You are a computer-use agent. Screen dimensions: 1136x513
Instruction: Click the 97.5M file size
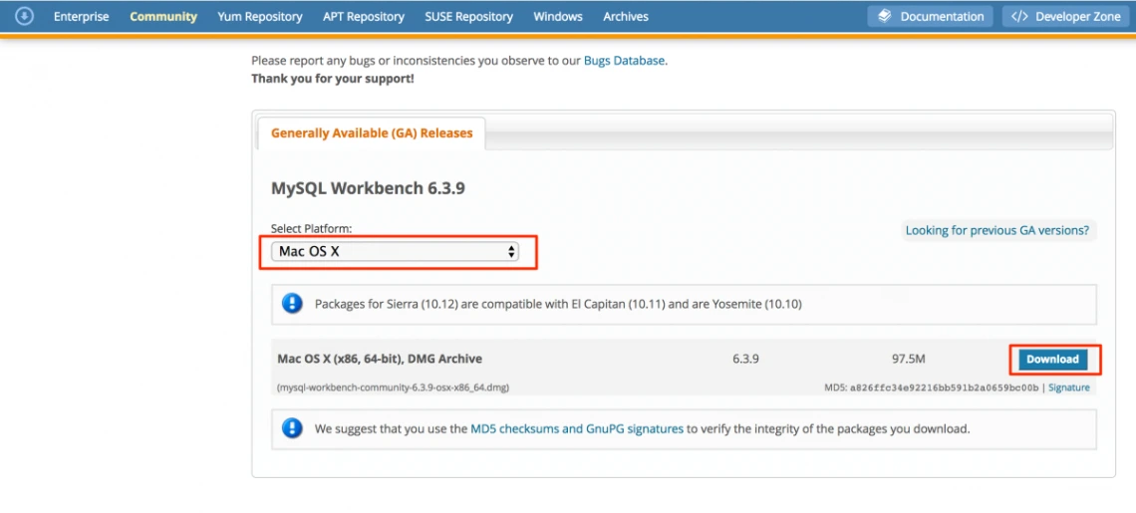909,359
